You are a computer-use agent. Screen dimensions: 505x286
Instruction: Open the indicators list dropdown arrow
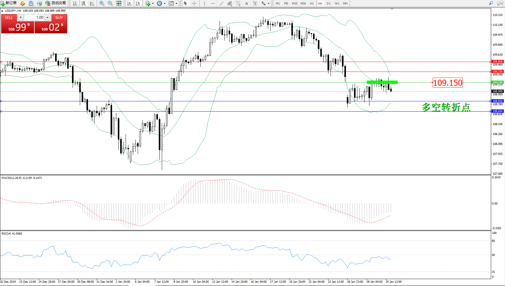tap(153, 4)
